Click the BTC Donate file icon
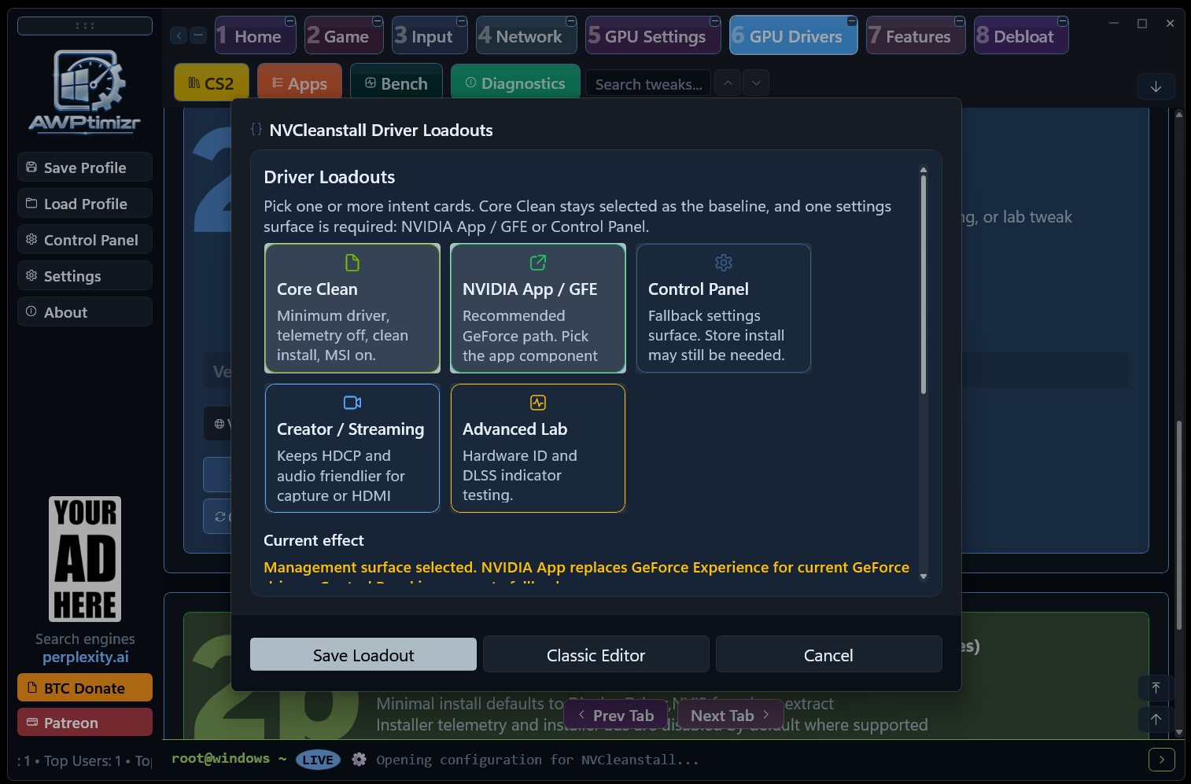Viewport: 1191px width, 784px height. 32,687
